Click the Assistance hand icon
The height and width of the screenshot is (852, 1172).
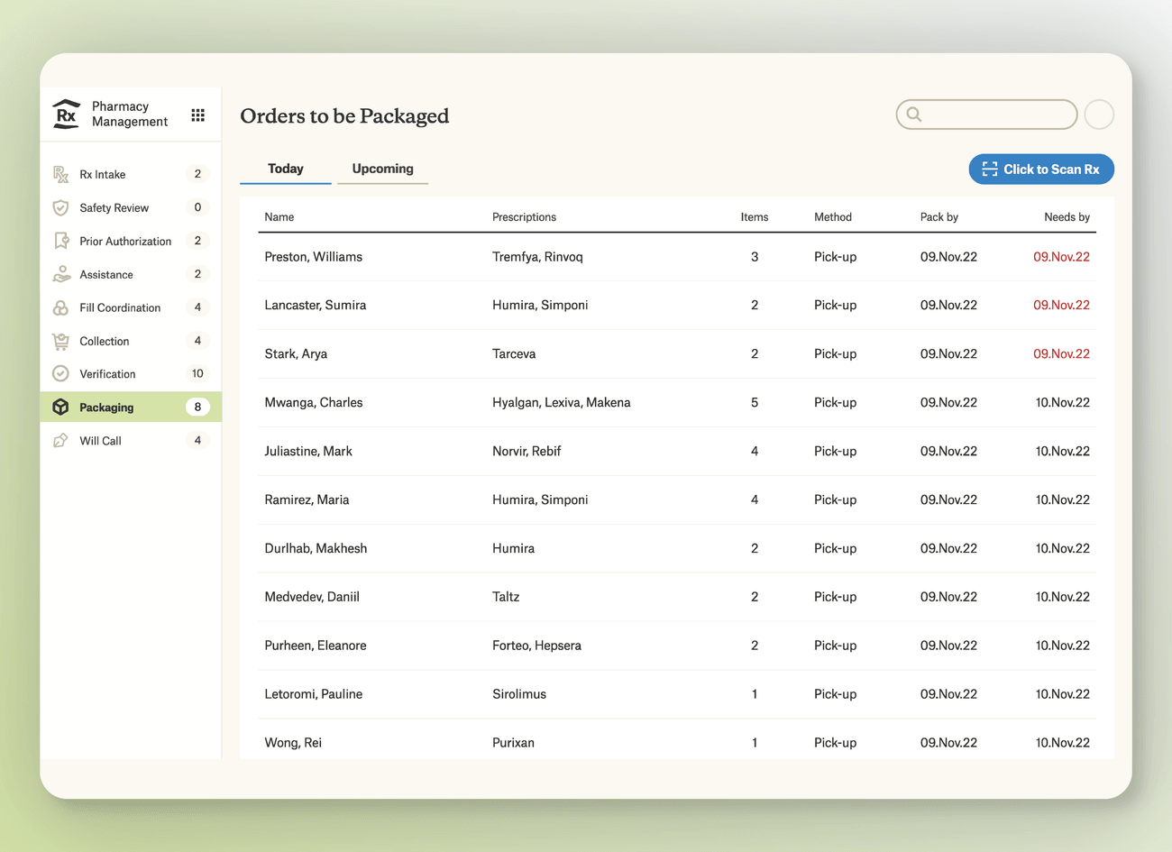tap(60, 274)
